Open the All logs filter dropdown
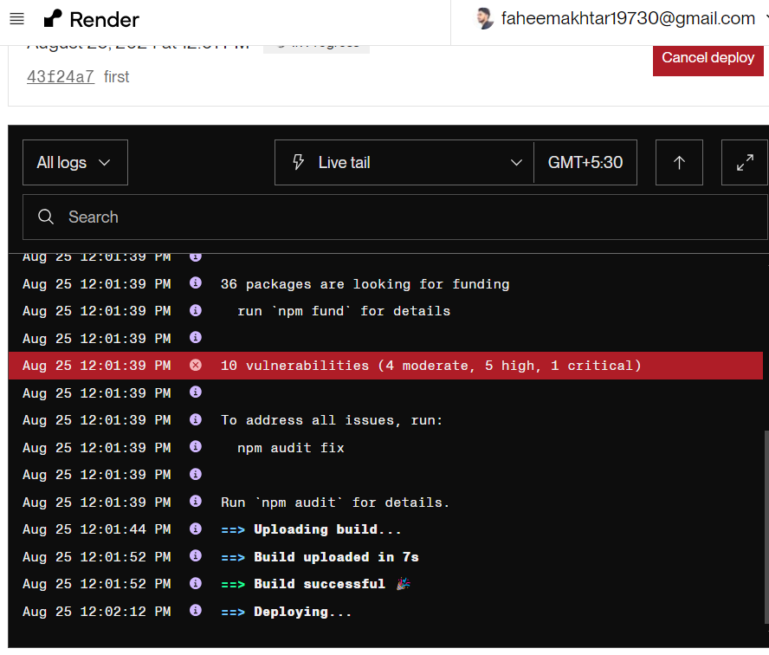The height and width of the screenshot is (655, 769). (x=74, y=162)
